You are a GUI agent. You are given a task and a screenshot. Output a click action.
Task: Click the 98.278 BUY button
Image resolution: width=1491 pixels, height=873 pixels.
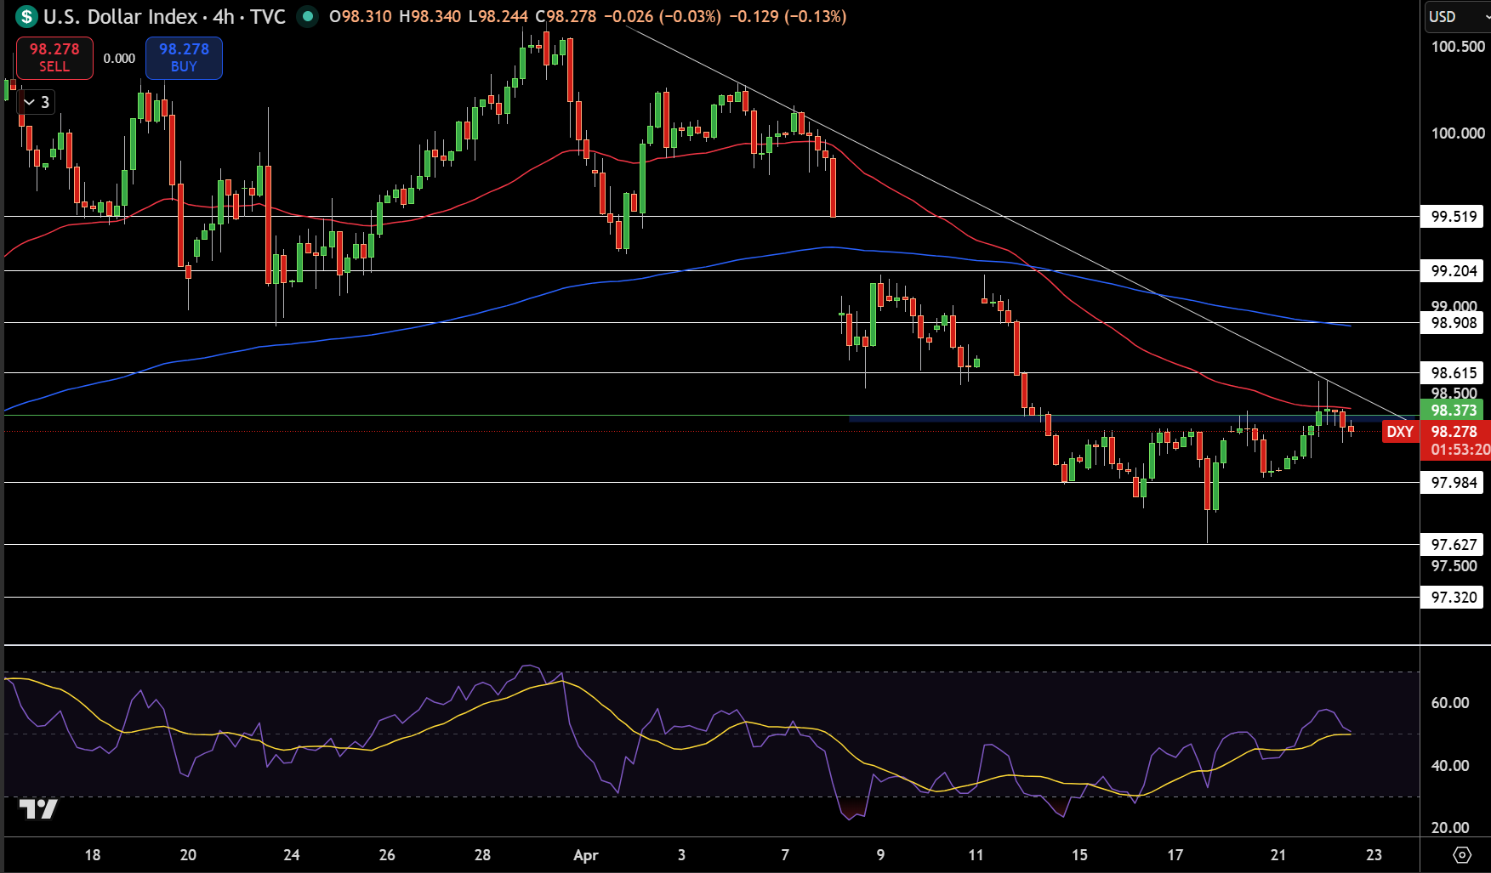coord(184,58)
